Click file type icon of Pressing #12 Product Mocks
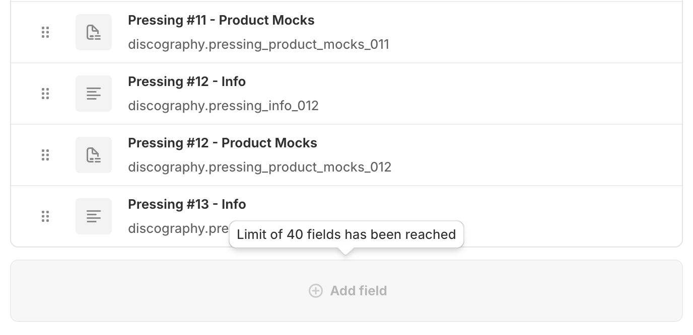The image size is (693, 335). click(x=94, y=155)
